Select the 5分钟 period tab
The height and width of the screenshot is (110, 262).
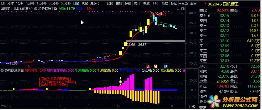[x=30, y=3]
